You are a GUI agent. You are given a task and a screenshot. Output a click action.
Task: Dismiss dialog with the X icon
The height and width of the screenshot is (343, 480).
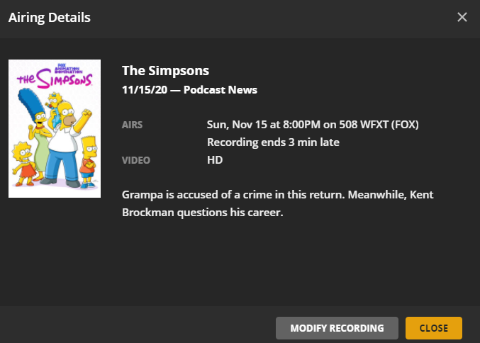[462, 17]
